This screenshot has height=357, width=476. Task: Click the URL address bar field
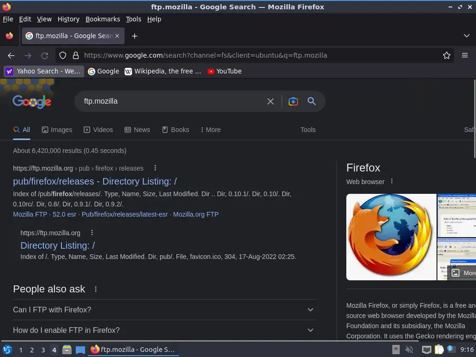pos(255,56)
